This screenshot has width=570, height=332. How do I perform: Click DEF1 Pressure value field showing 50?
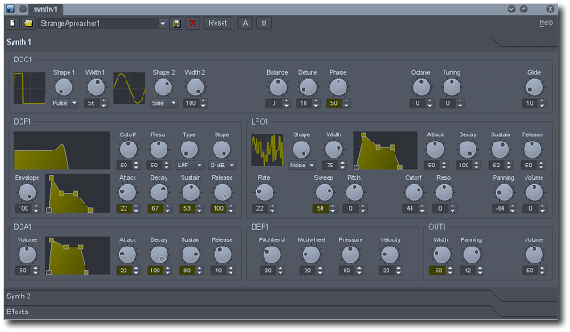tap(346, 271)
